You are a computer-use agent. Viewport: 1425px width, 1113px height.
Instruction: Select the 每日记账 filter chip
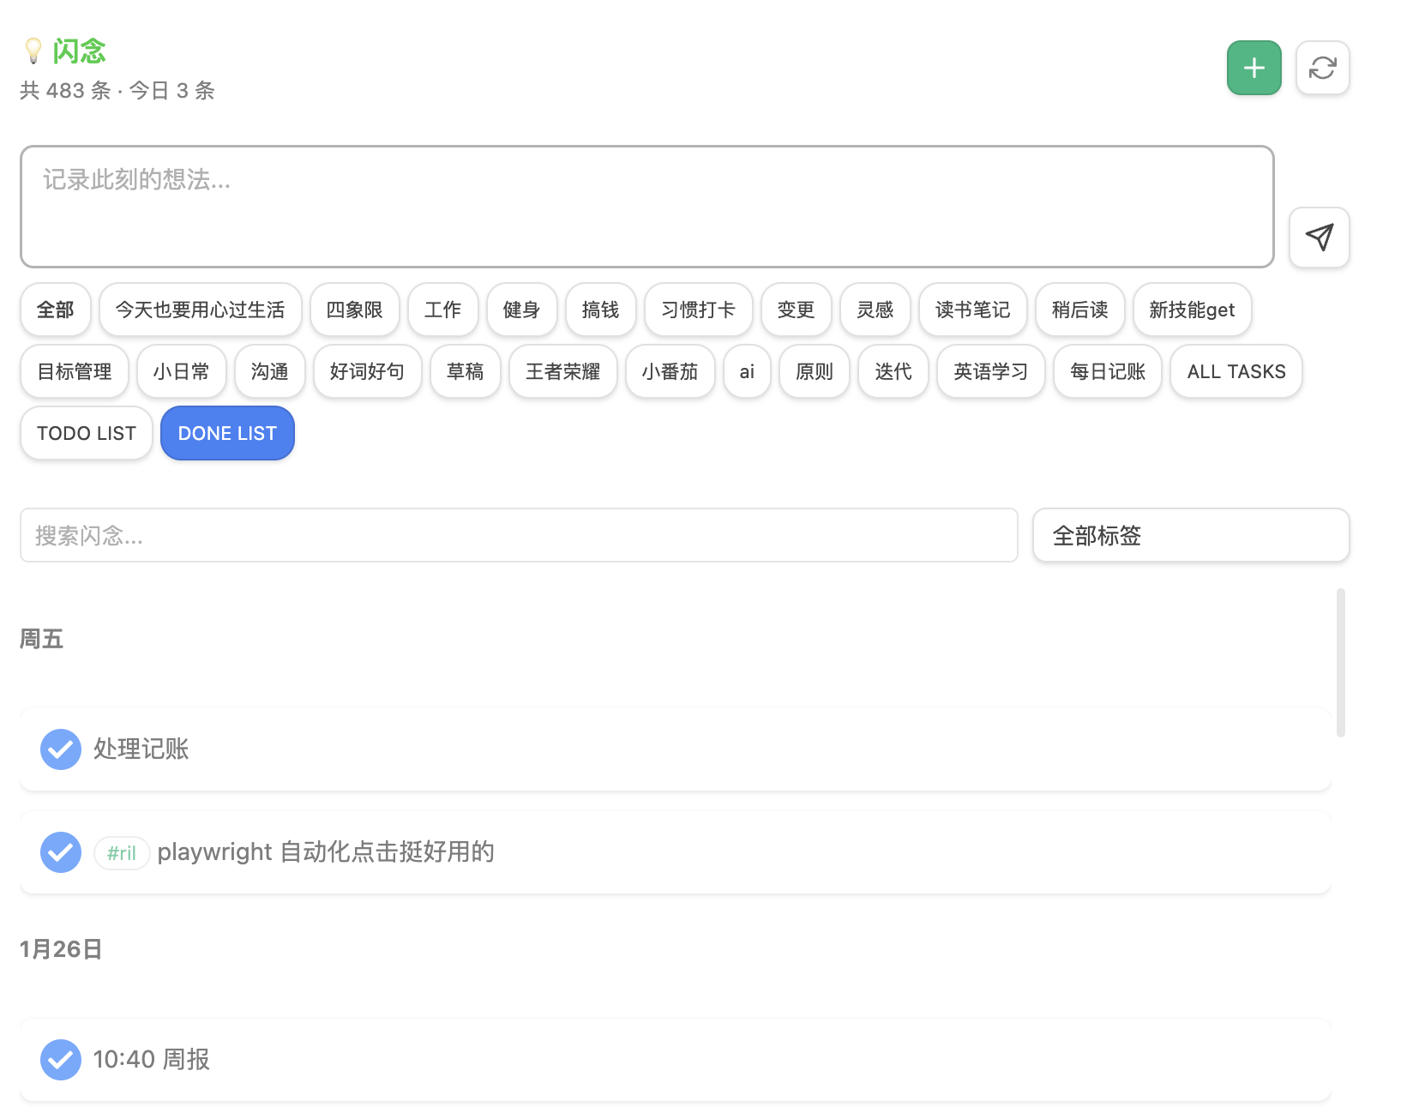[1107, 371]
